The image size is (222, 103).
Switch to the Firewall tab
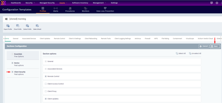[x=147, y=39]
